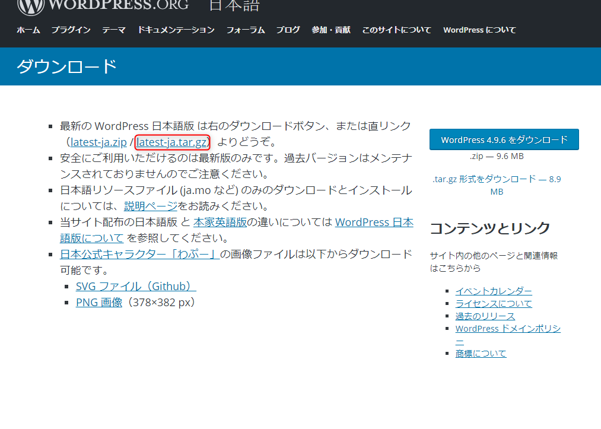Select the フォーラム navigation item

245,30
